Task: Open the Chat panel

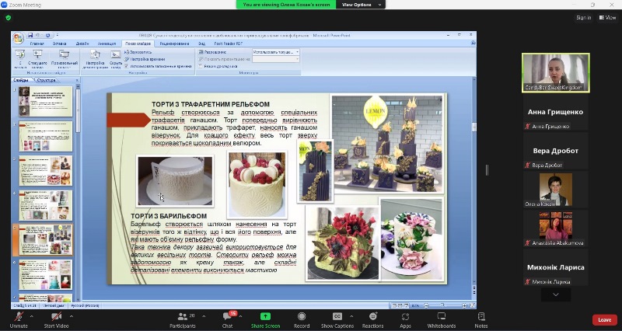Action: point(228,317)
